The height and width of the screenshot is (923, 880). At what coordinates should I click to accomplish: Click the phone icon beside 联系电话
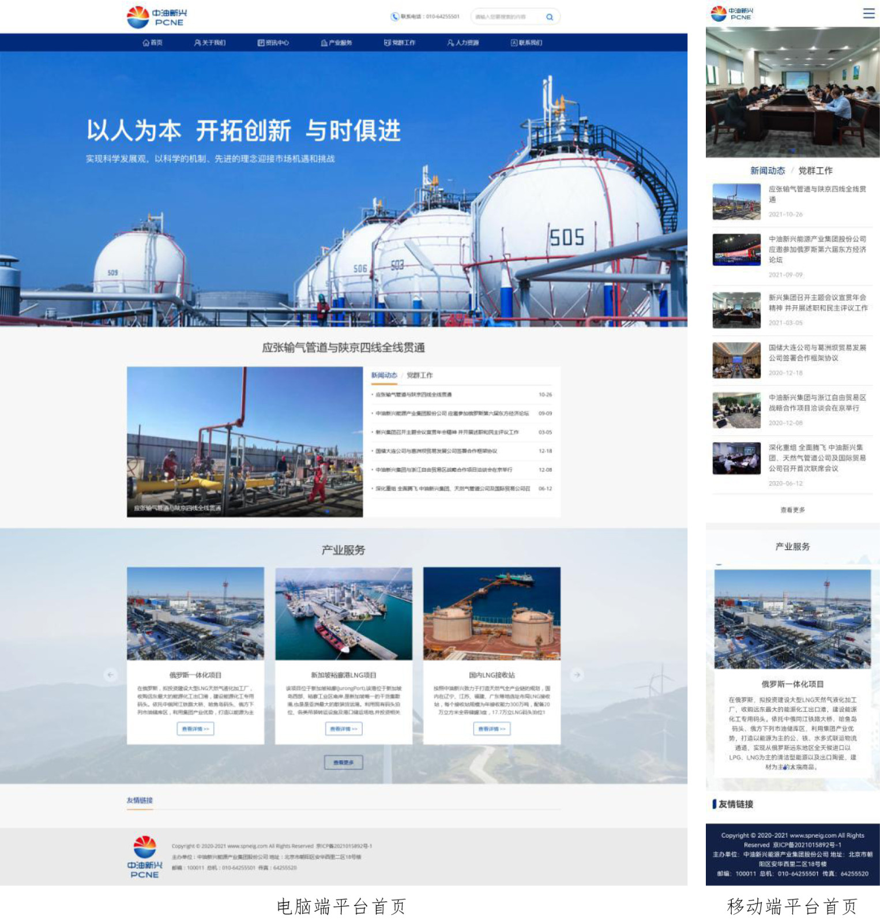pos(394,17)
